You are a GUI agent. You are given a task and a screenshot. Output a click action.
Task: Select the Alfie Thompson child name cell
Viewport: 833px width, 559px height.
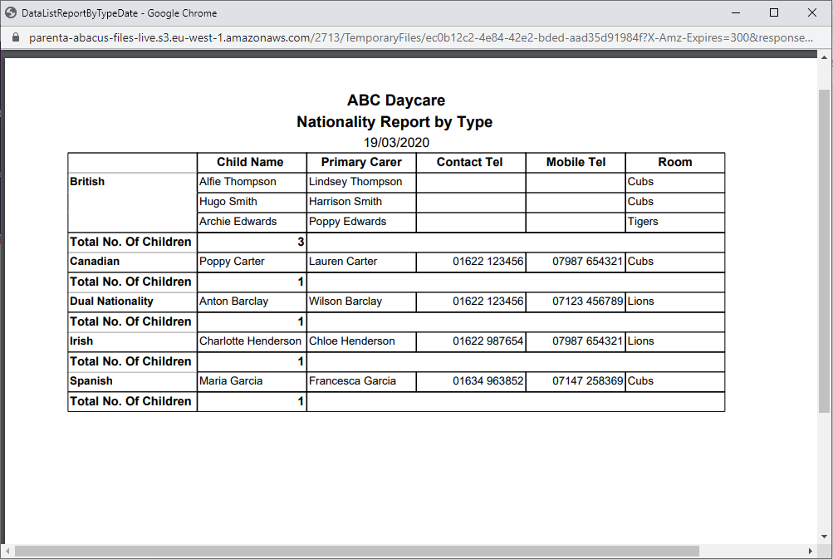252,182
